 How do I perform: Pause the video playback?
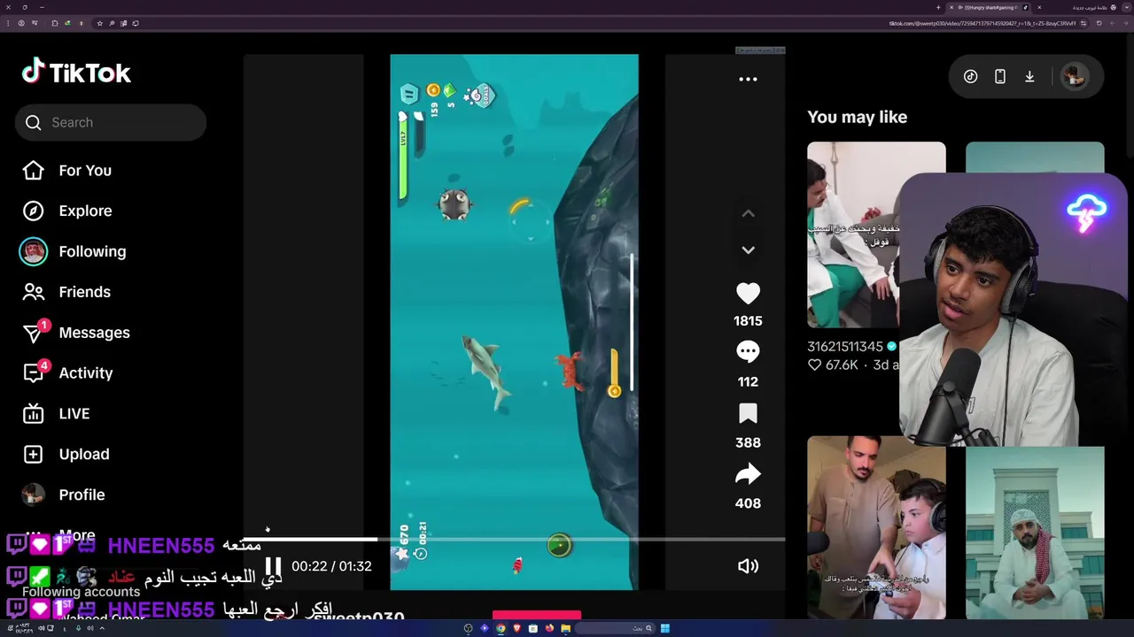tap(273, 566)
